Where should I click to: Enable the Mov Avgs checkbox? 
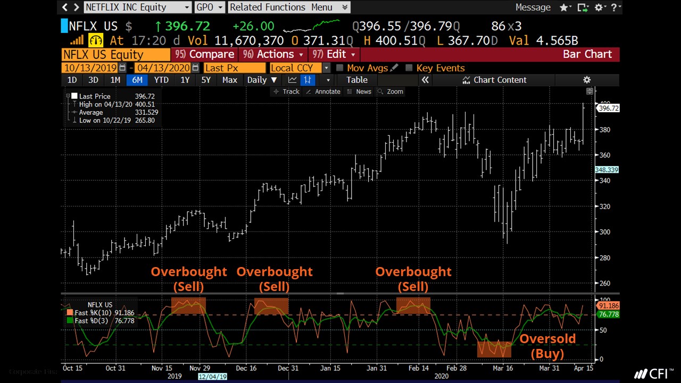(340, 68)
